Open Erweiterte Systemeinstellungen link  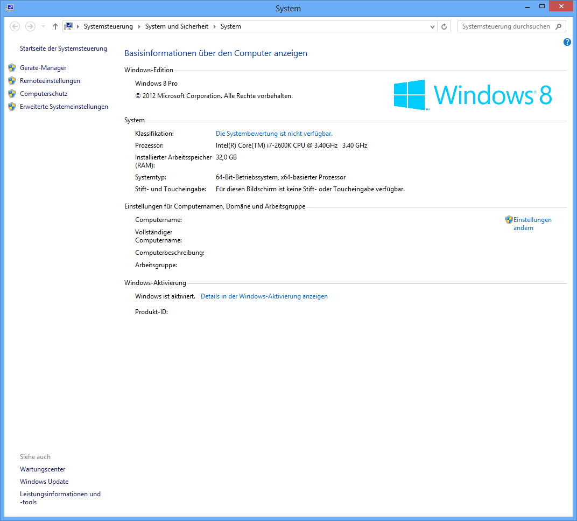(x=64, y=107)
